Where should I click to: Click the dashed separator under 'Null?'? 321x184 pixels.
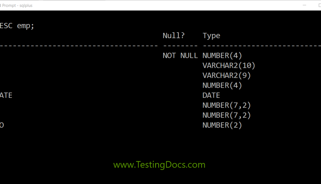click(180, 46)
